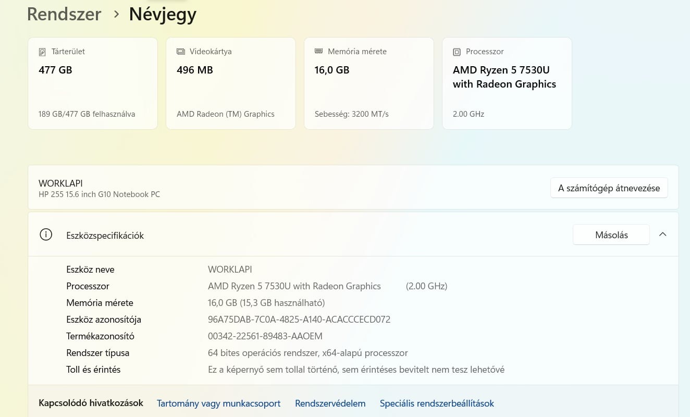Viewport: 690px width, 417px height.
Task: Select the AMD Ryzen 5 processor card
Action: 507,83
